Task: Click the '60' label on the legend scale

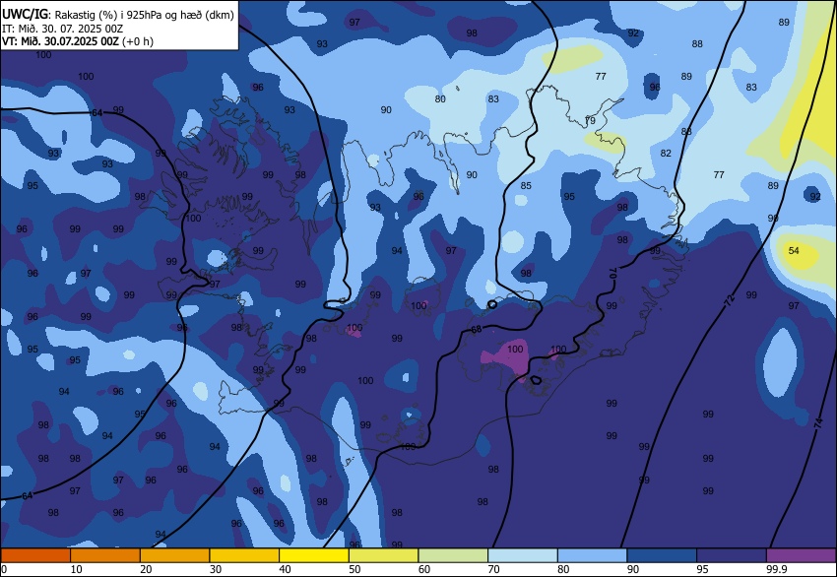Action: pyautogui.click(x=423, y=569)
